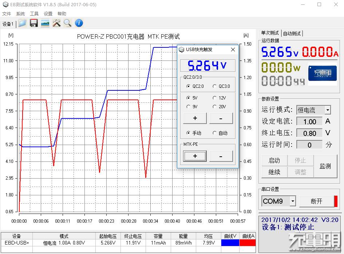Save data using the floppy disk icon
This screenshot has width=344, height=254.
[x=34, y=23]
